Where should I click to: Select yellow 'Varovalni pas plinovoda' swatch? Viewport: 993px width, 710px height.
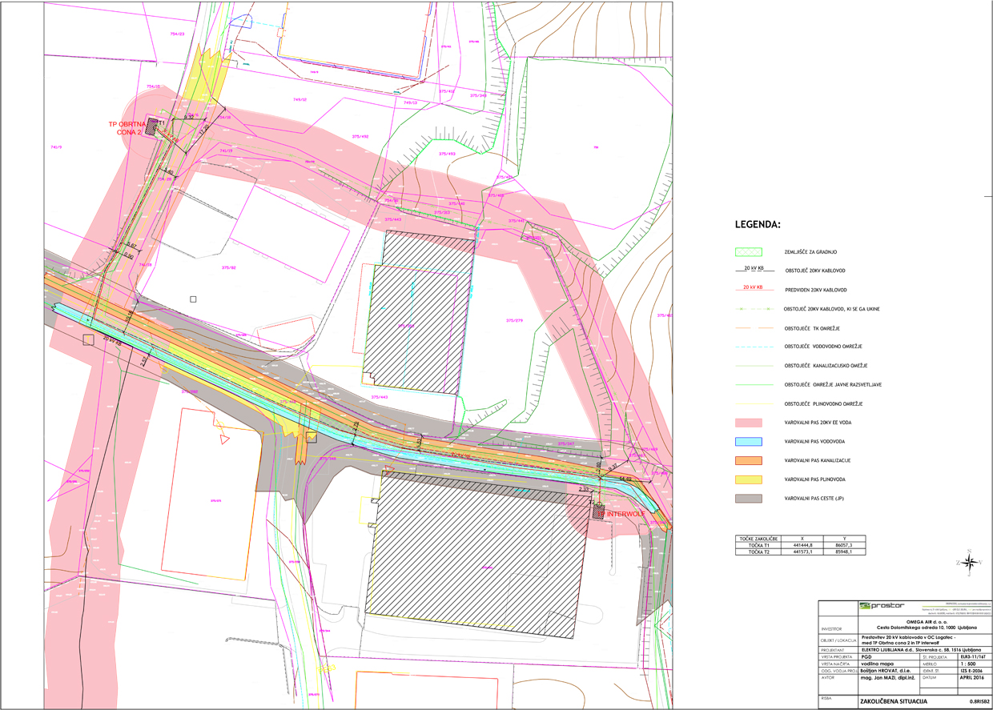point(749,479)
